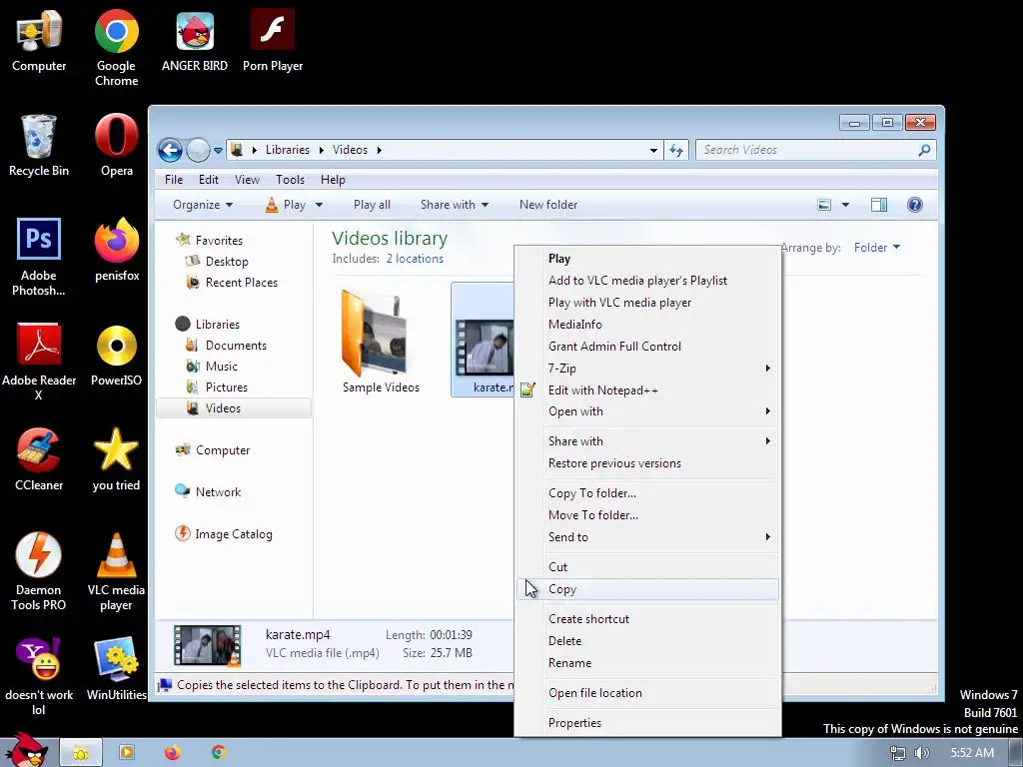This screenshot has height=767, width=1023.
Task: Open the File menu
Action: pyautogui.click(x=174, y=180)
